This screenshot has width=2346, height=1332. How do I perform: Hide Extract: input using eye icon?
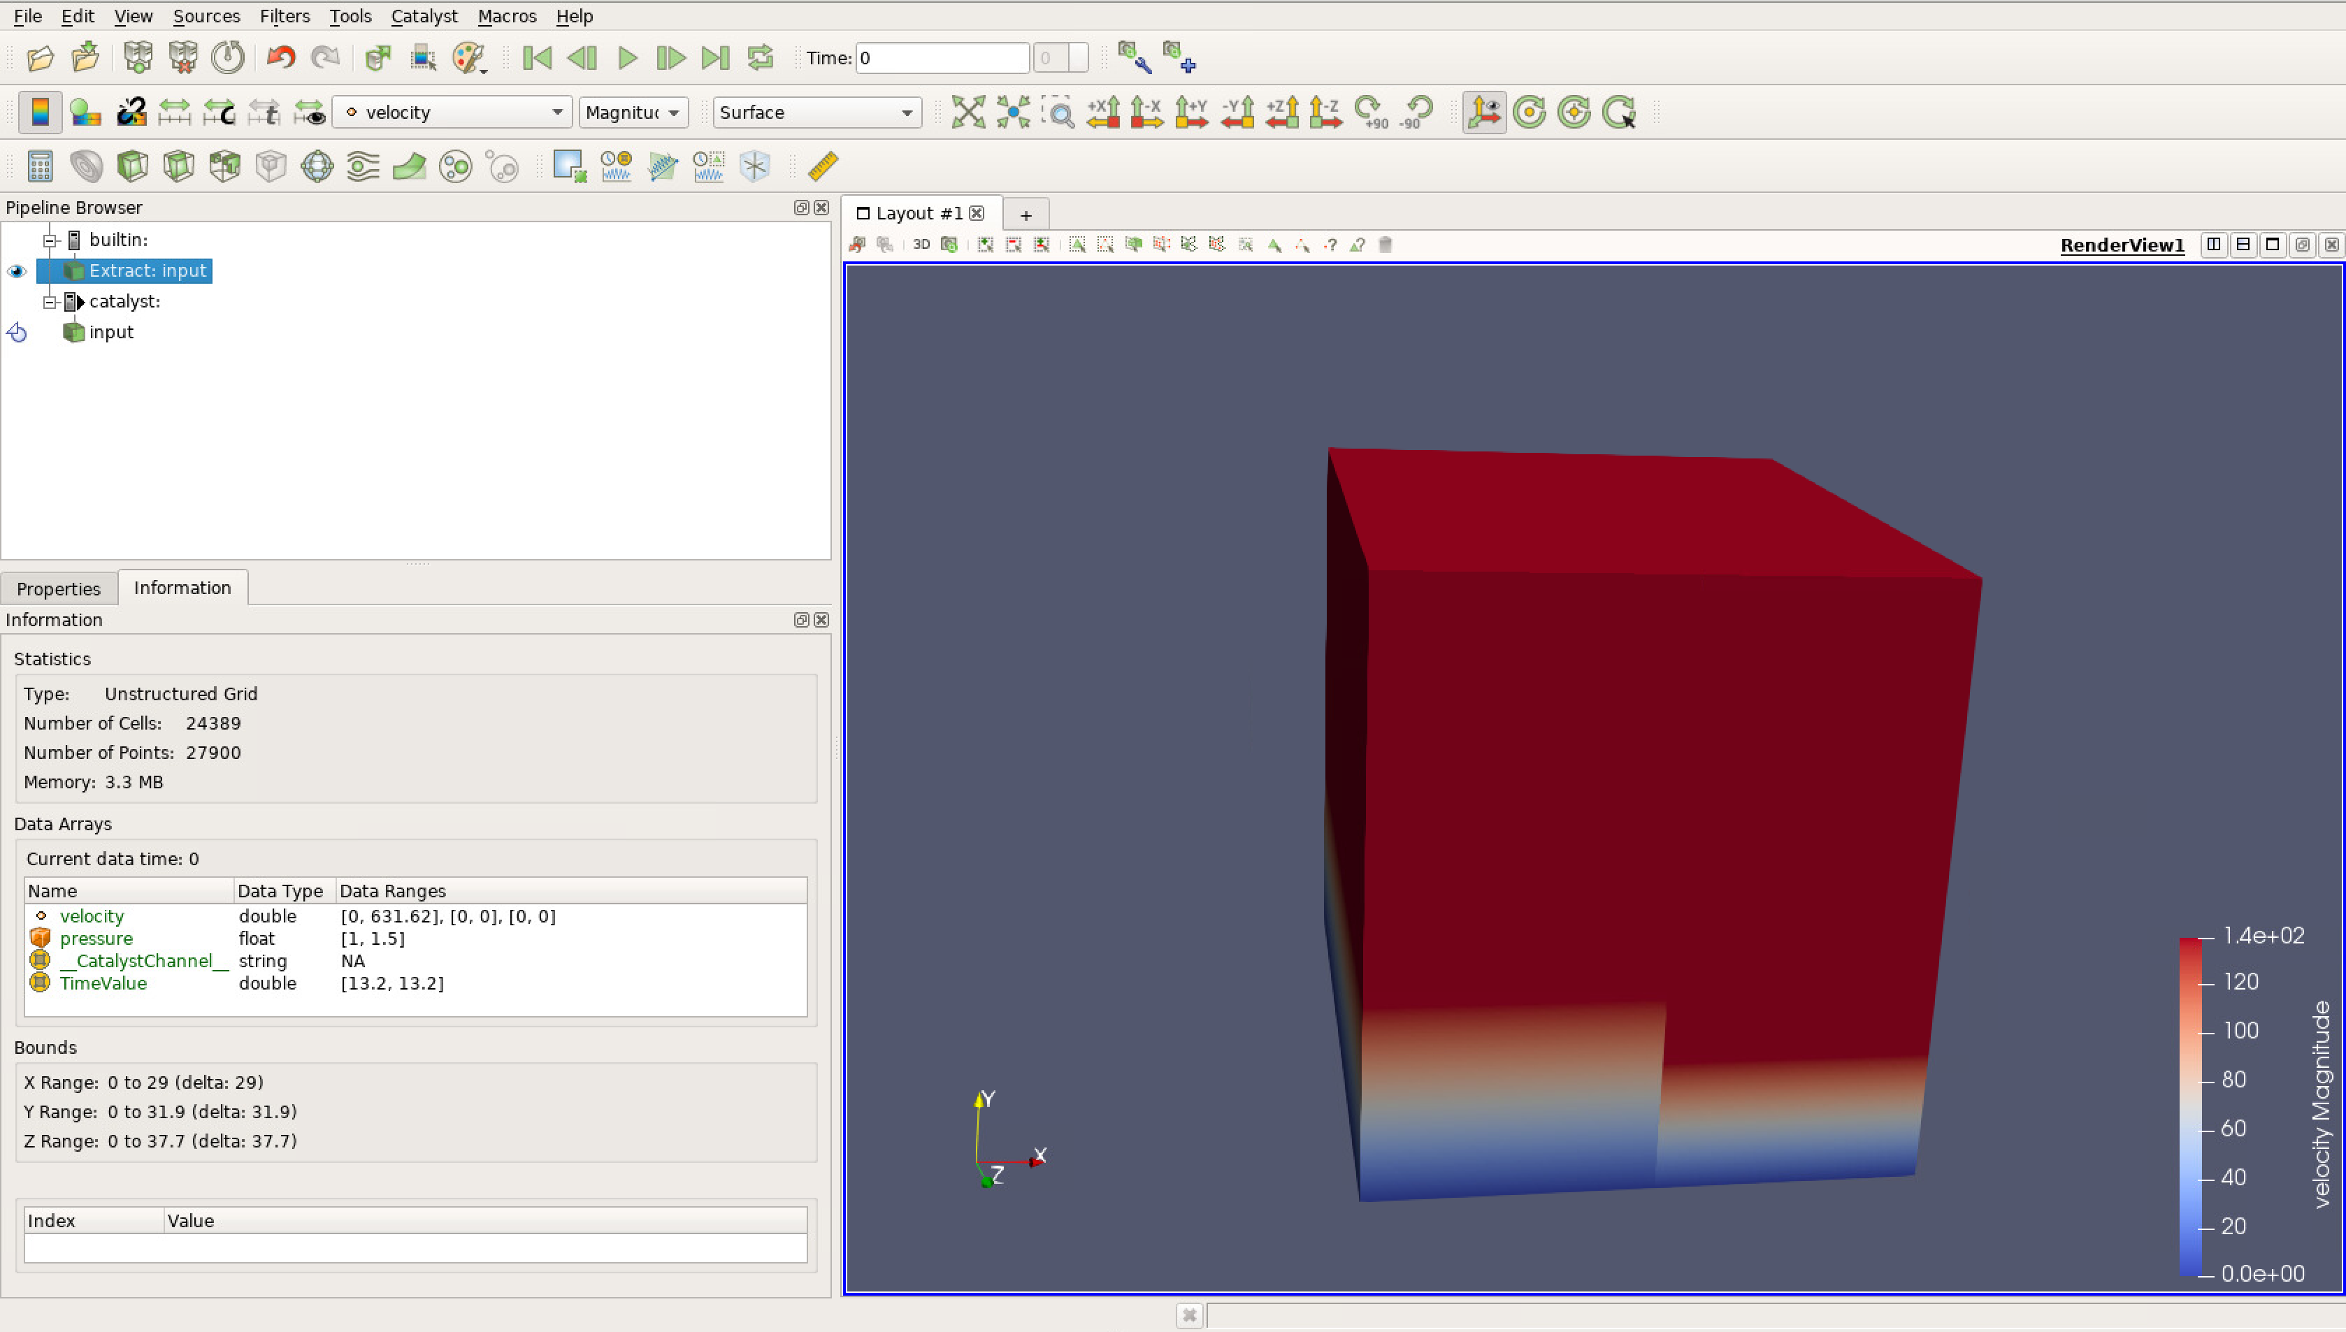tap(17, 270)
